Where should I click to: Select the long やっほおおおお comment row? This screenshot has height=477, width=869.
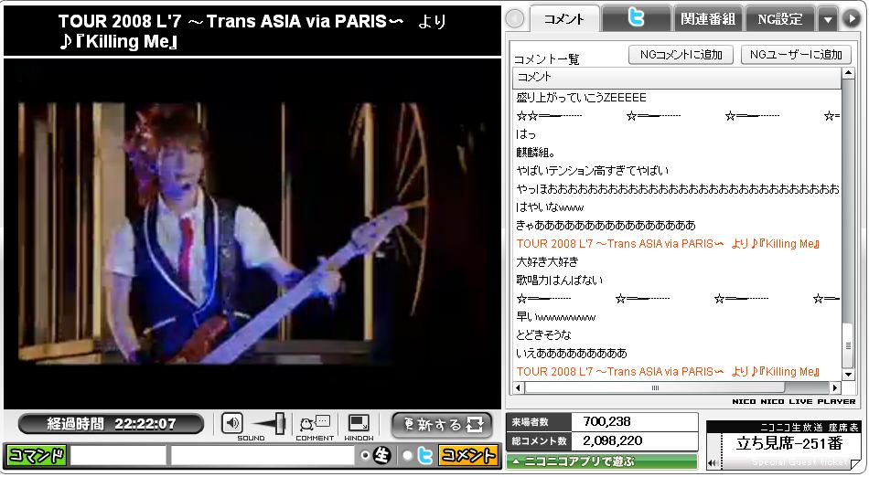point(676,189)
